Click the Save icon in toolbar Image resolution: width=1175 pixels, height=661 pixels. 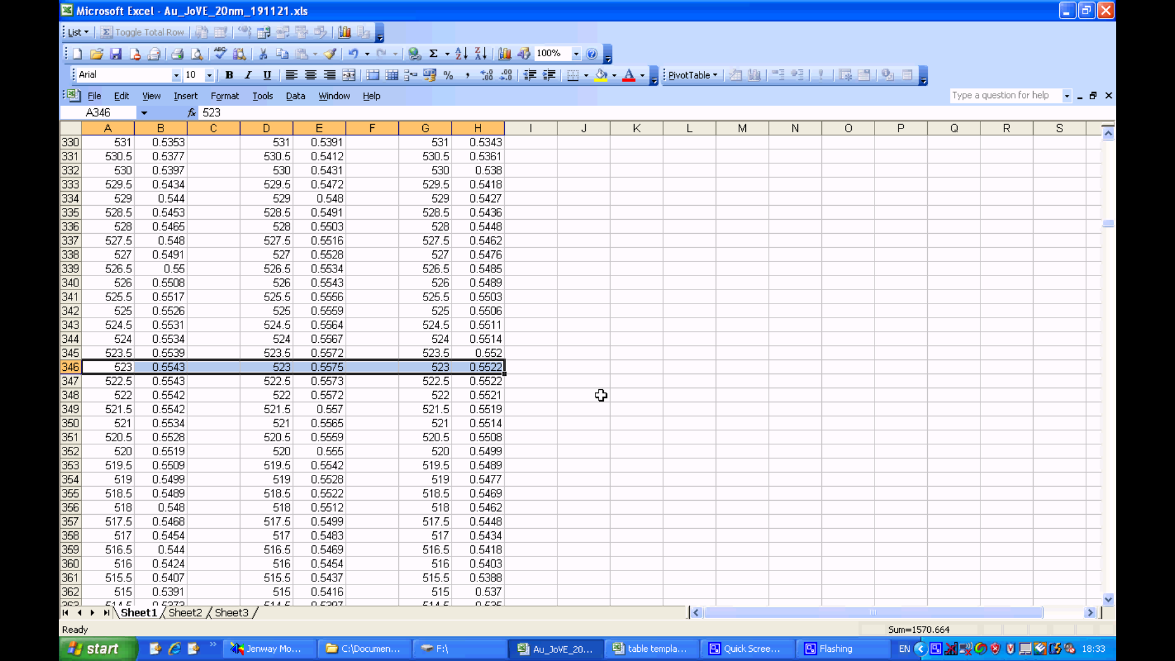[116, 54]
